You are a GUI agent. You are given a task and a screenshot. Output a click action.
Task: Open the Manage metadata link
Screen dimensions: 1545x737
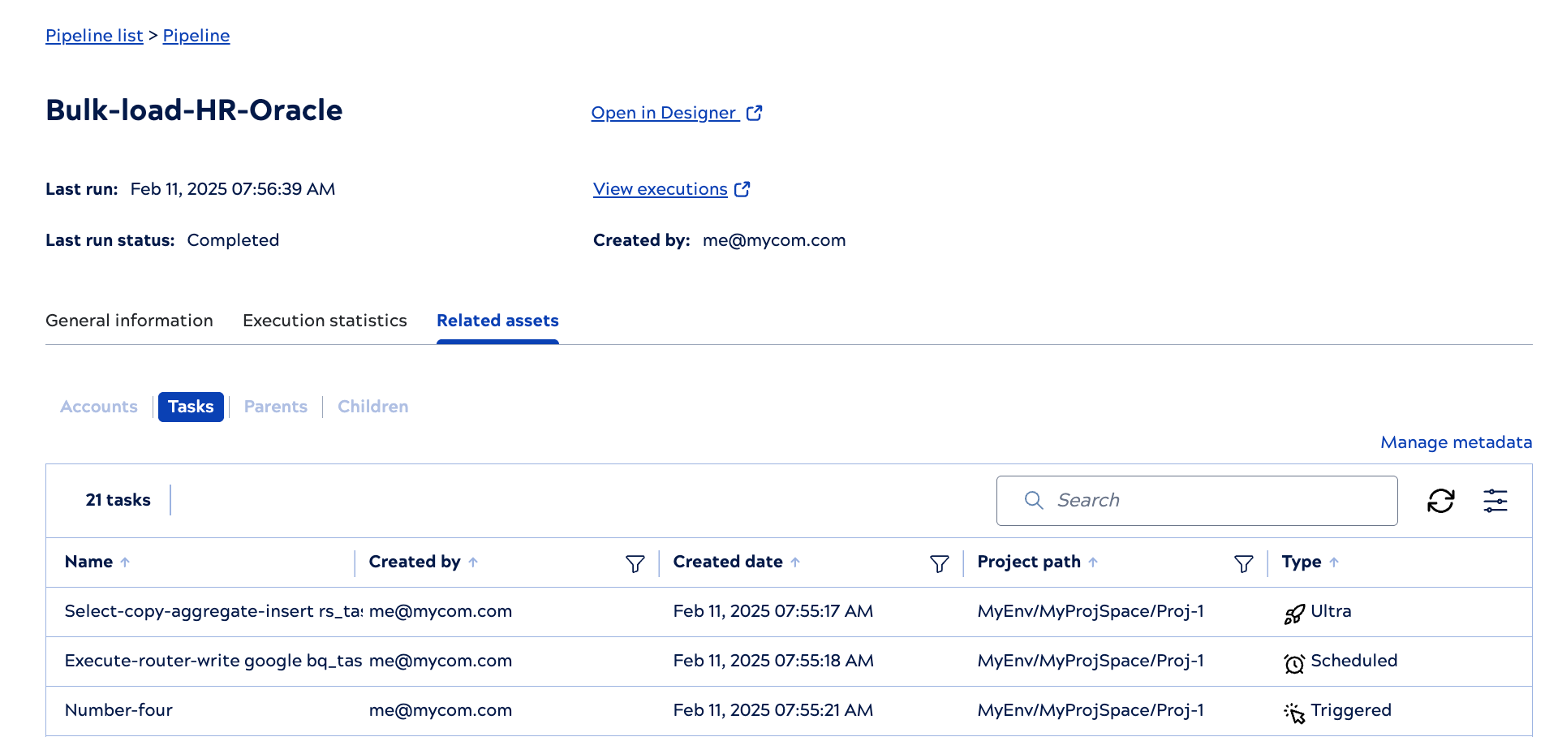coord(1455,442)
